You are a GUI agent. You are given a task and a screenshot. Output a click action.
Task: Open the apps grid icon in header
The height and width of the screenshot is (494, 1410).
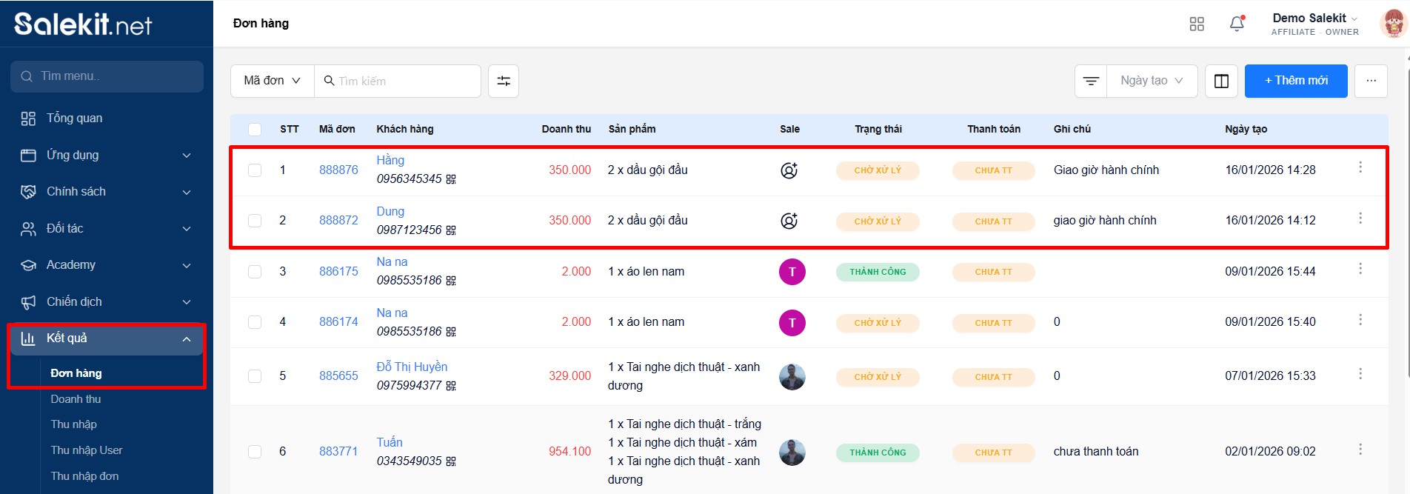click(x=1197, y=24)
